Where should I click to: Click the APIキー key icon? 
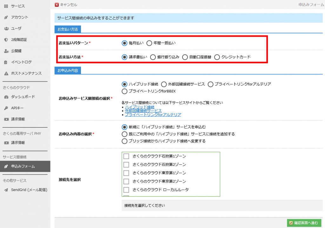(6, 108)
